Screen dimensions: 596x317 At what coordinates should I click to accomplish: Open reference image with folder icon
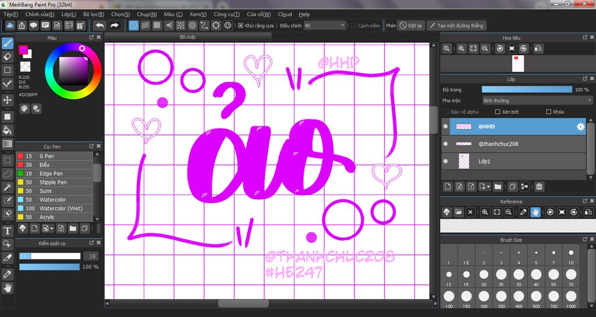(x=459, y=212)
